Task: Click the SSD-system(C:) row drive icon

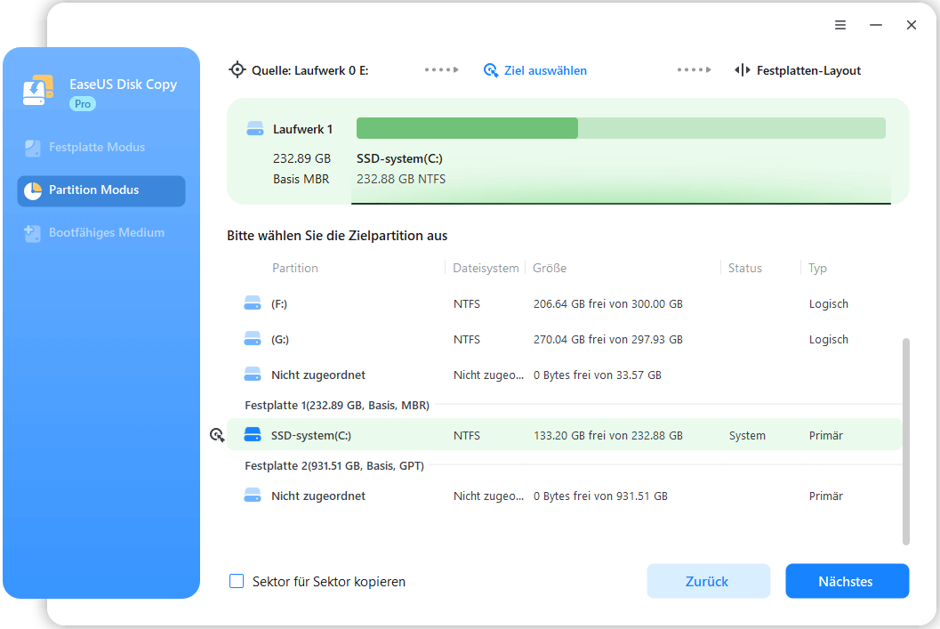Action: coord(253,435)
